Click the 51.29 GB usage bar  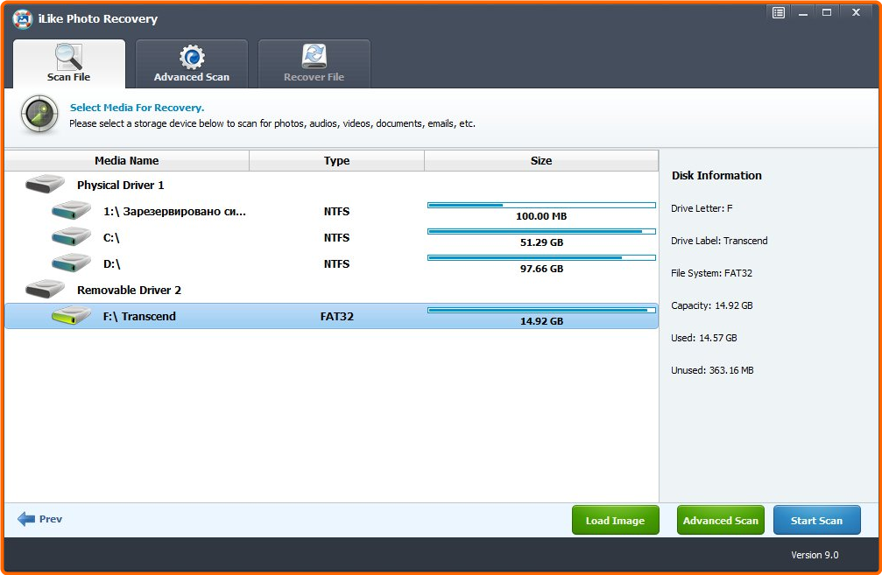[x=541, y=231]
